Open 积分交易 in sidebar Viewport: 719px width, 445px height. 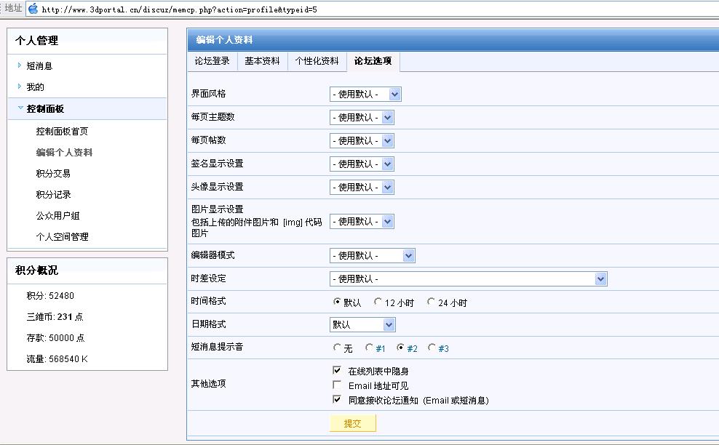(53, 174)
